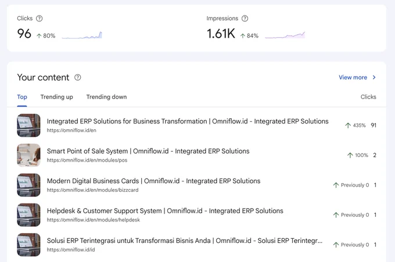Open Helpdesk & Customer Support System title
Screen dimensions: 395x262
[165, 211]
